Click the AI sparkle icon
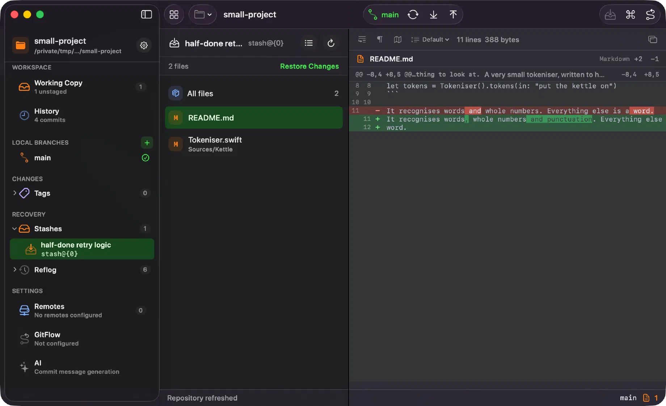Image resolution: width=666 pixels, height=406 pixels. (x=24, y=367)
